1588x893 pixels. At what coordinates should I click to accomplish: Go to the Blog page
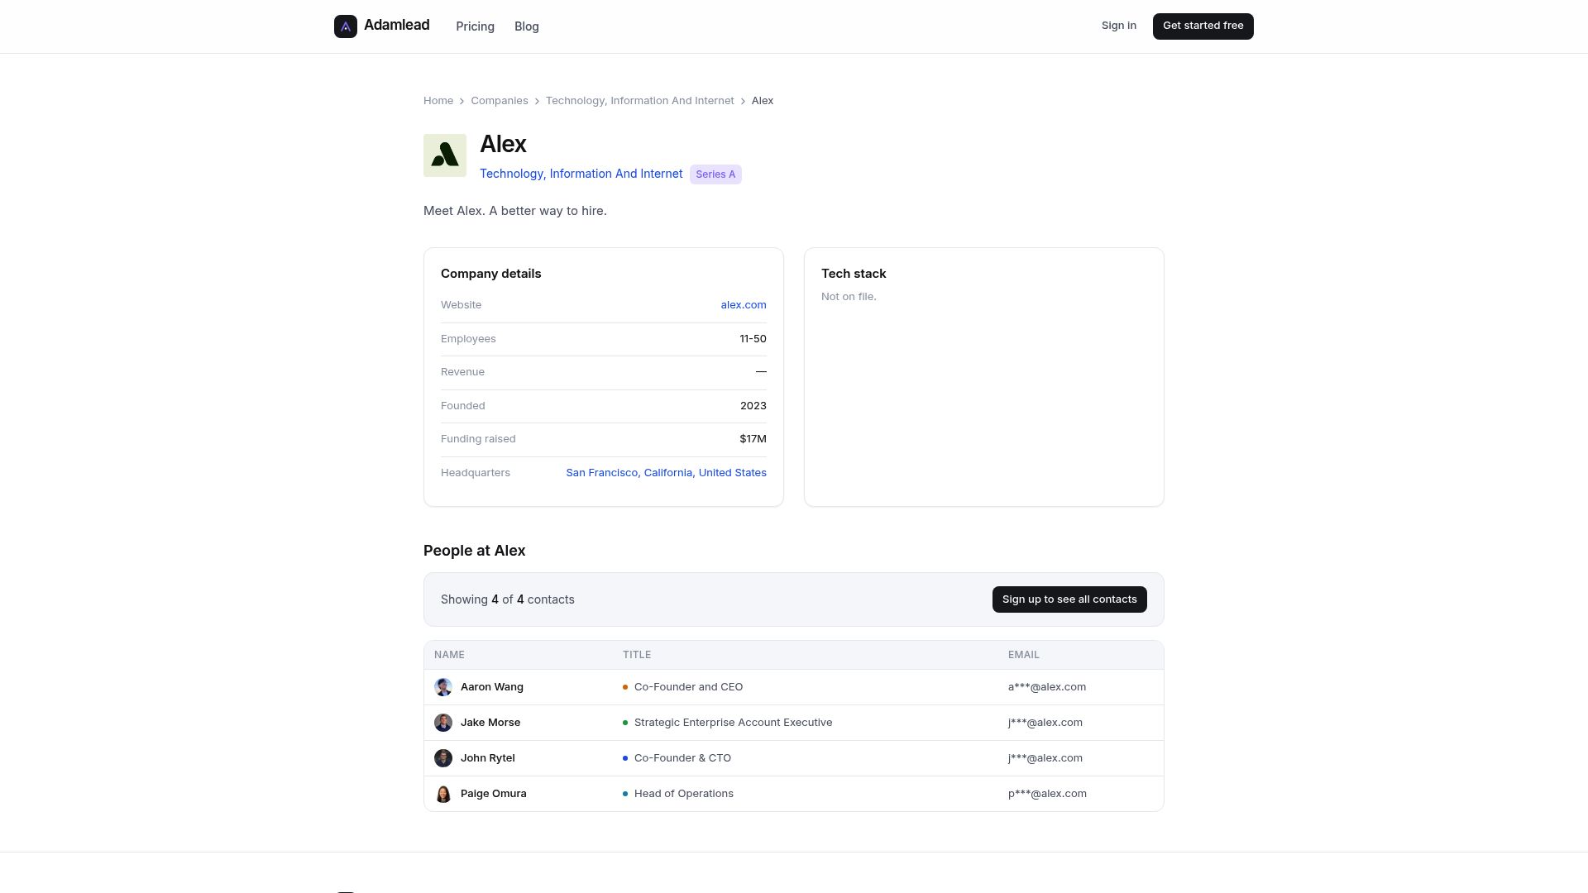[527, 26]
